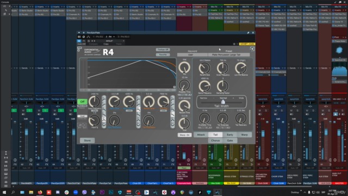Toggle Warp: On button

pyautogui.click(x=184, y=135)
